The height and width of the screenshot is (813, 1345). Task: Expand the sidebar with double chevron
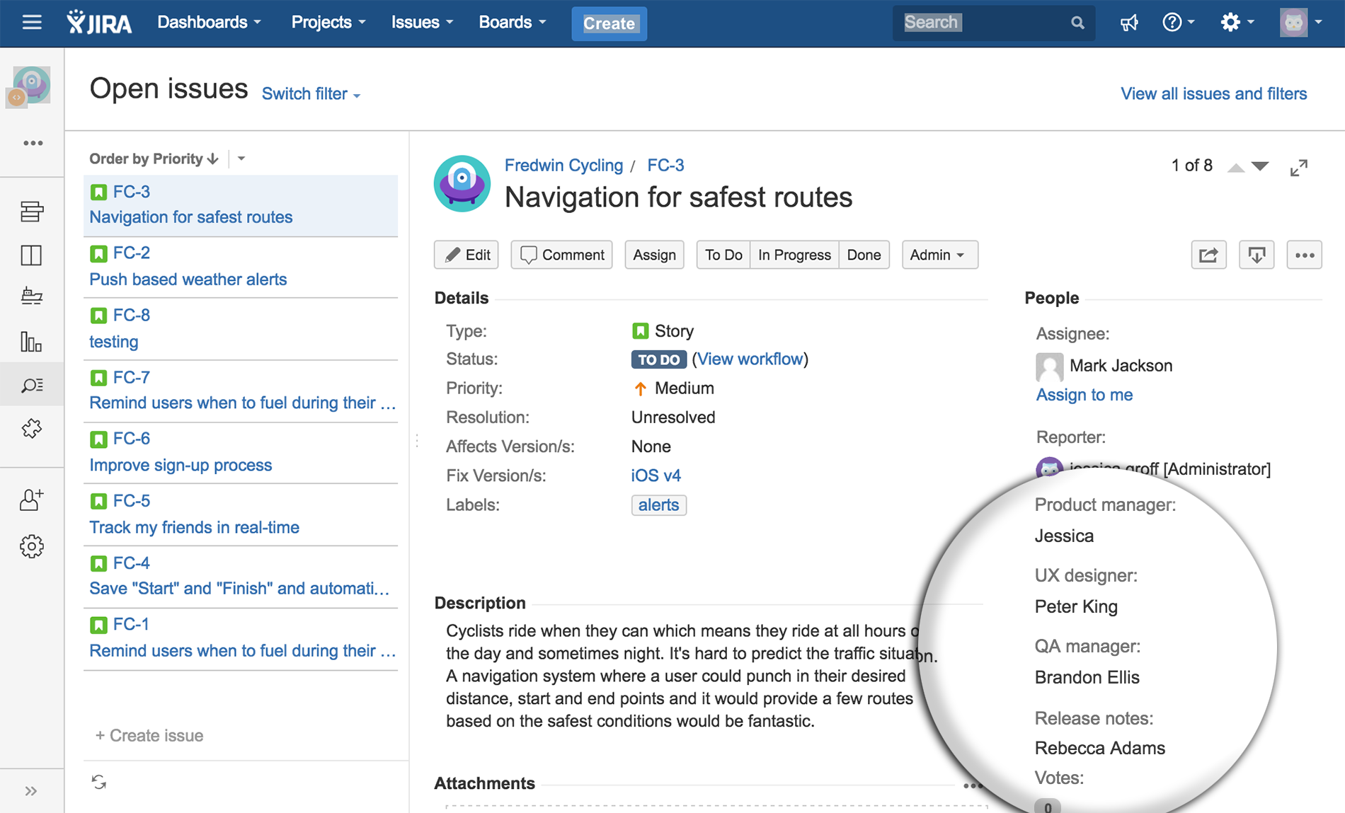[31, 791]
